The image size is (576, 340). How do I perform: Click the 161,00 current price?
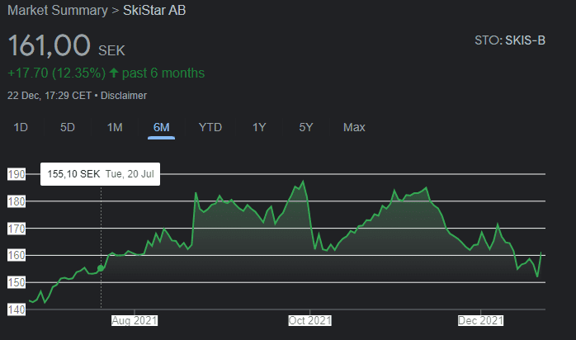point(49,45)
